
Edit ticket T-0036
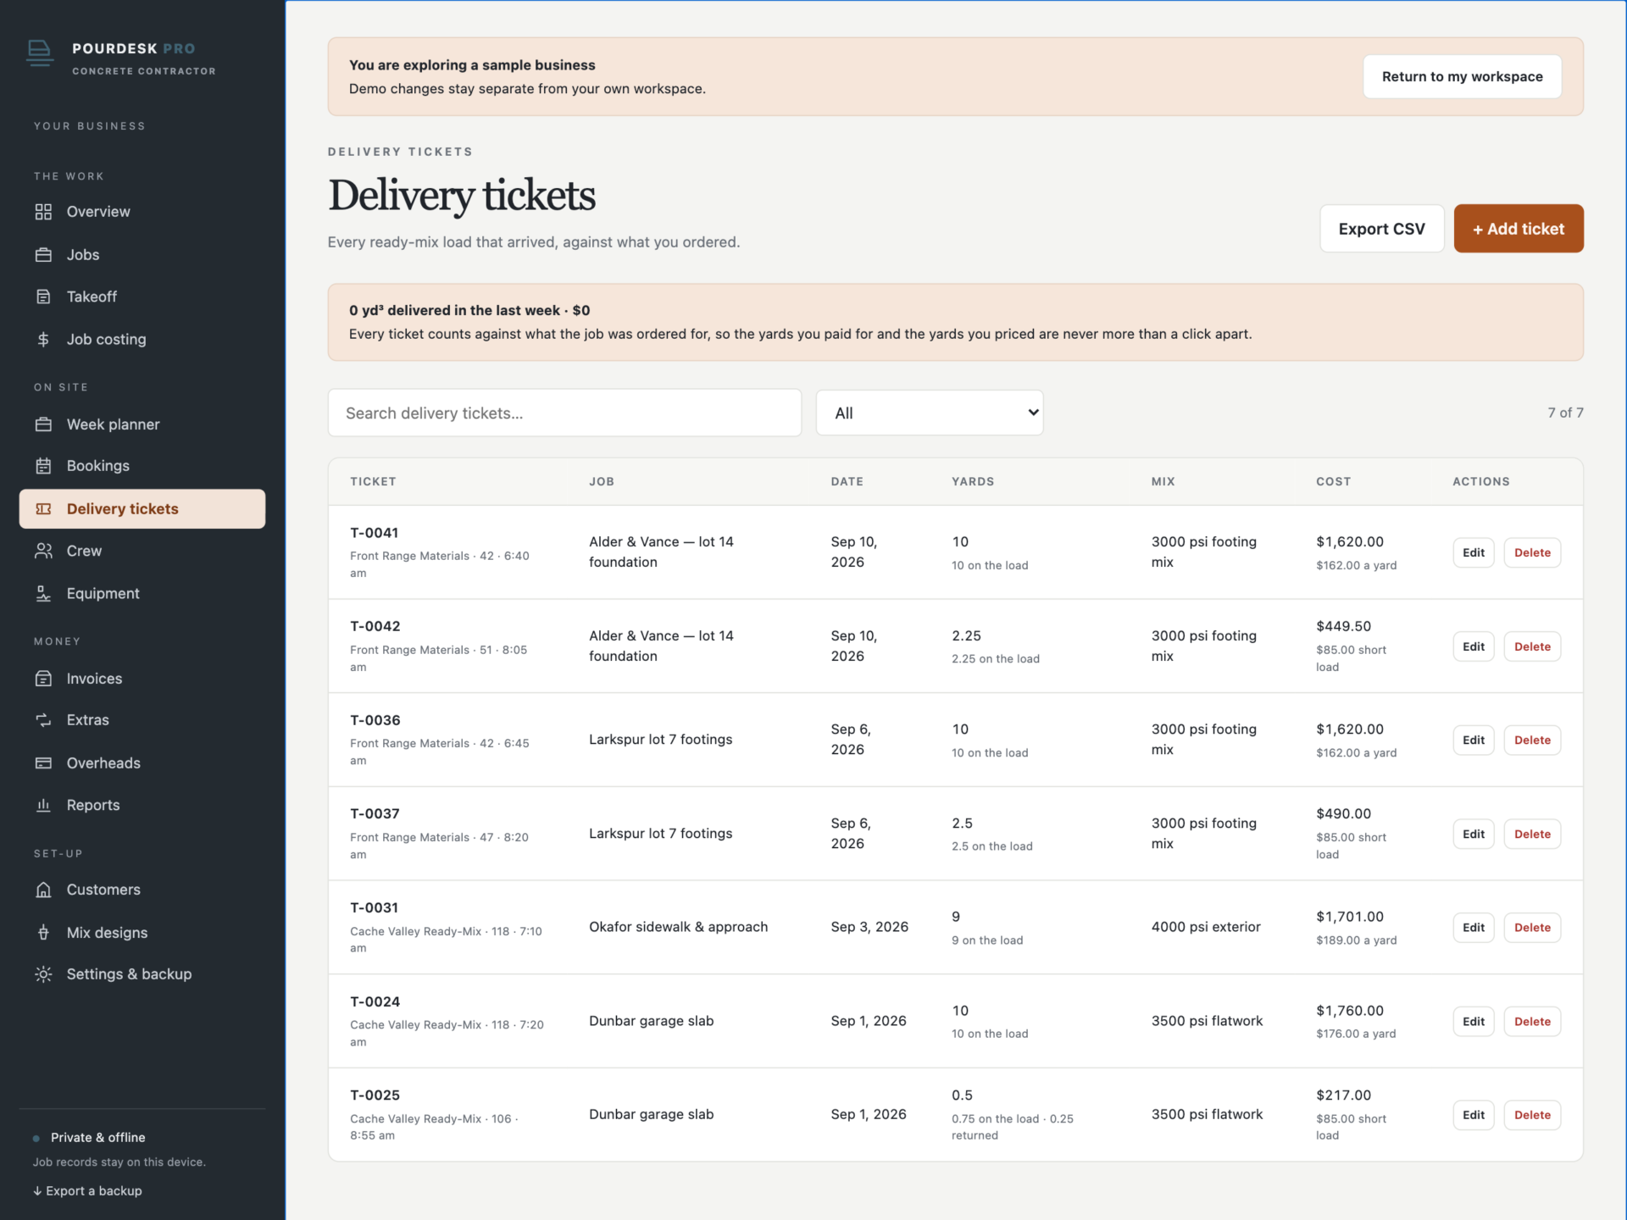pyautogui.click(x=1473, y=740)
